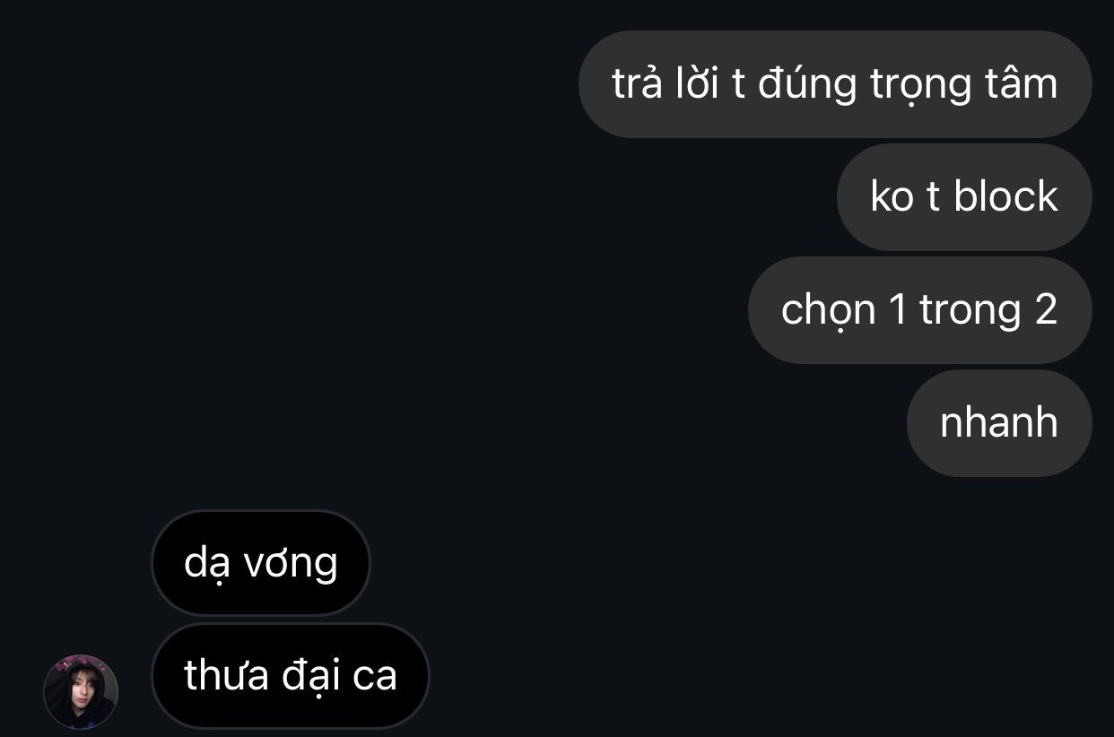This screenshot has height=737, width=1114.
Task: Select the received "dạ vơng" message bubble
Action: [261, 563]
